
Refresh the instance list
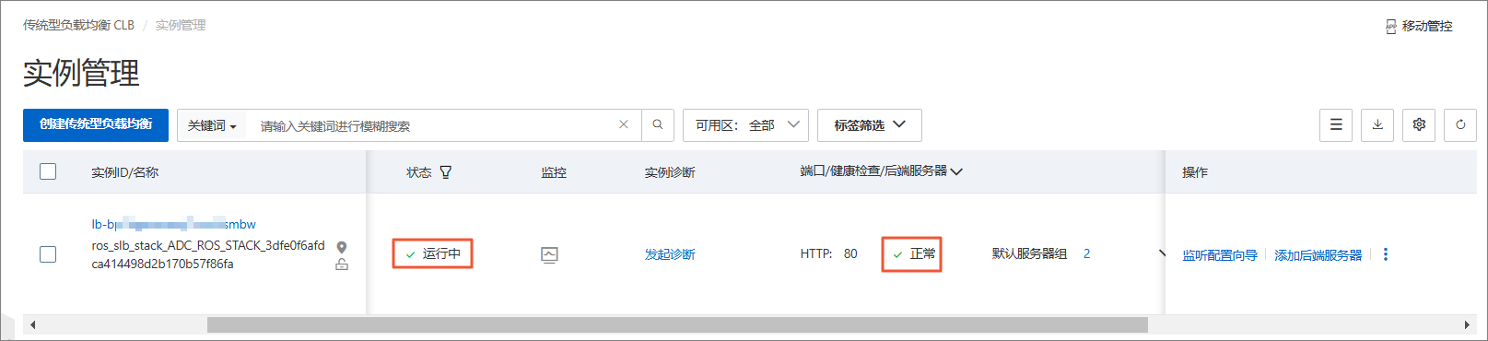(1460, 124)
